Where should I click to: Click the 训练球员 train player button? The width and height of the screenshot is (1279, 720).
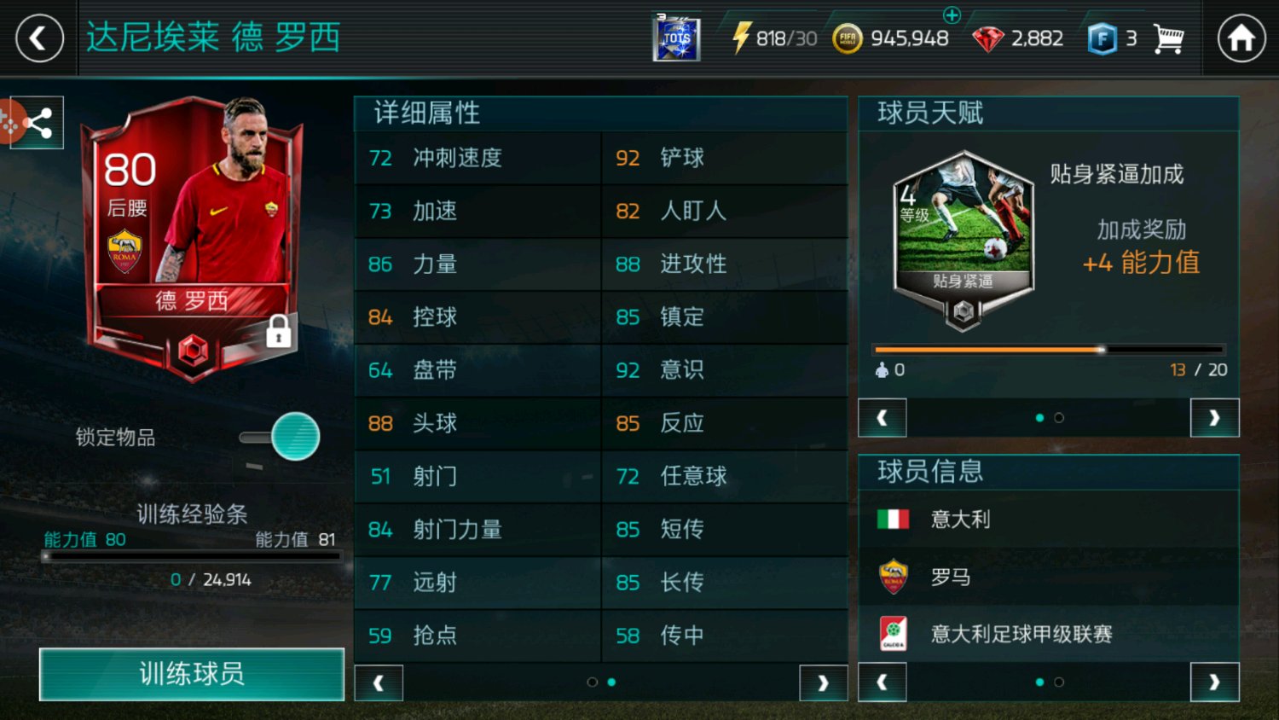point(192,674)
